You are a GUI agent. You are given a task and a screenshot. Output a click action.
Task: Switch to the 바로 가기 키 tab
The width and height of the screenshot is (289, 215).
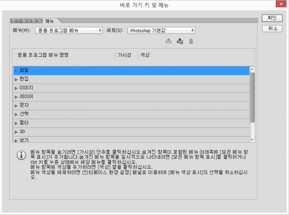point(25,21)
